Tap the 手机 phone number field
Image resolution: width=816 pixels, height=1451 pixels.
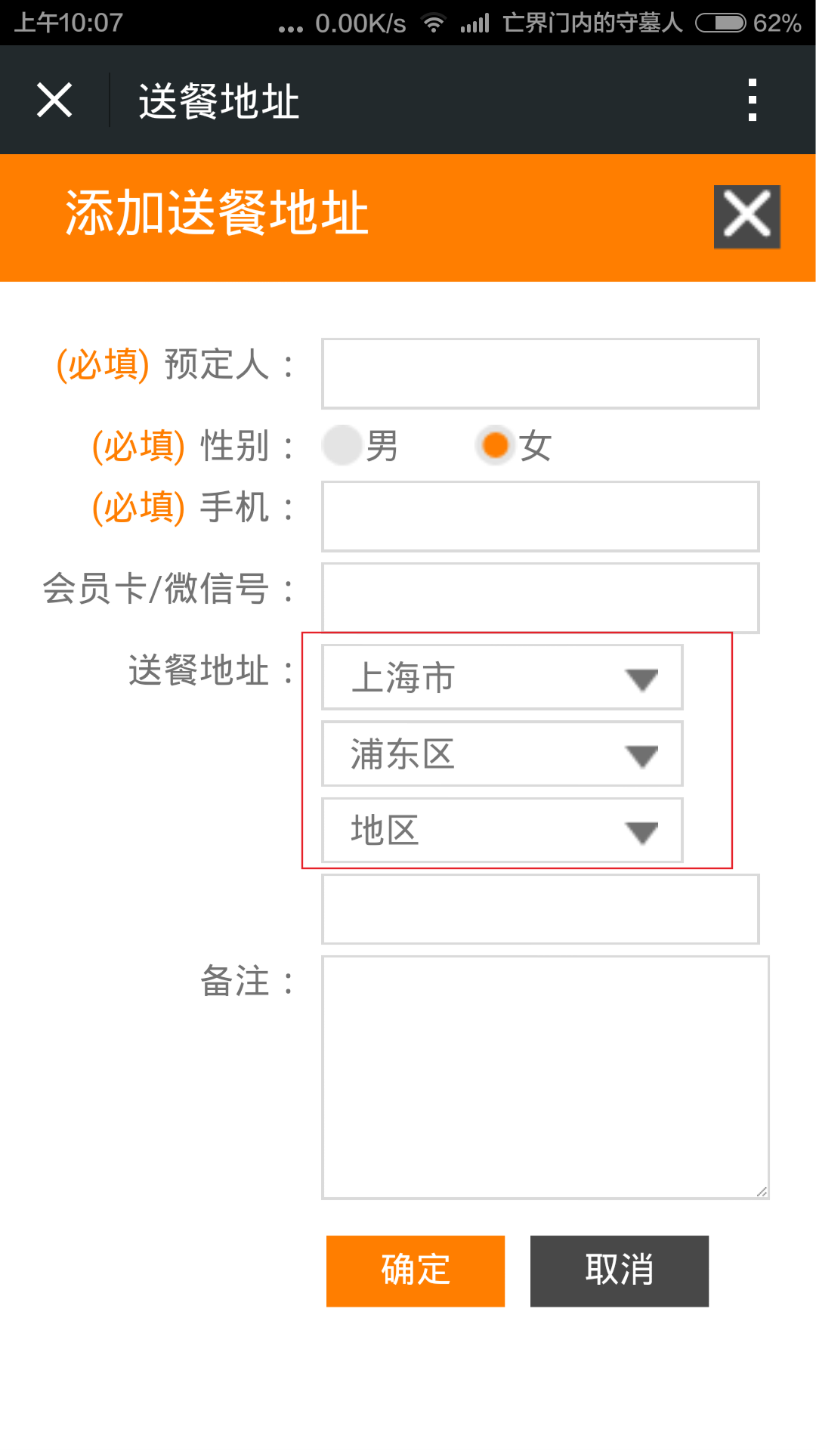click(x=540, y=516)
